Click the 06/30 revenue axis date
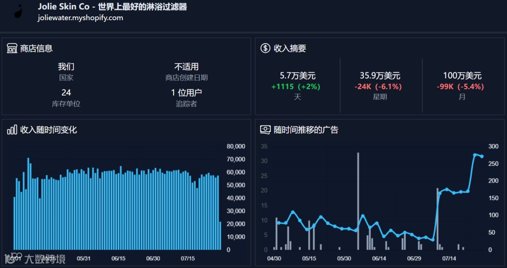 coord(153,259)
